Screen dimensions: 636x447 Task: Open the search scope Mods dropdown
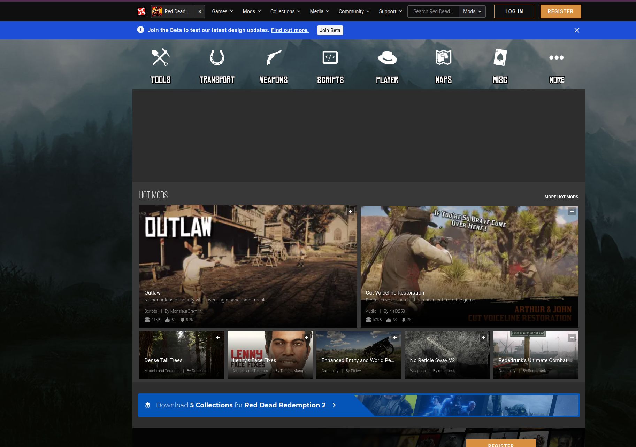472,11
